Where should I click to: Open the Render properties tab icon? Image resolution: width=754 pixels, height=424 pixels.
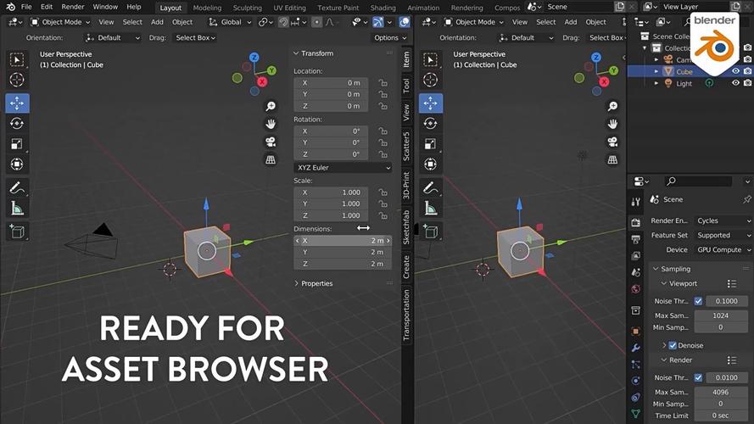(x=636, y=222)
